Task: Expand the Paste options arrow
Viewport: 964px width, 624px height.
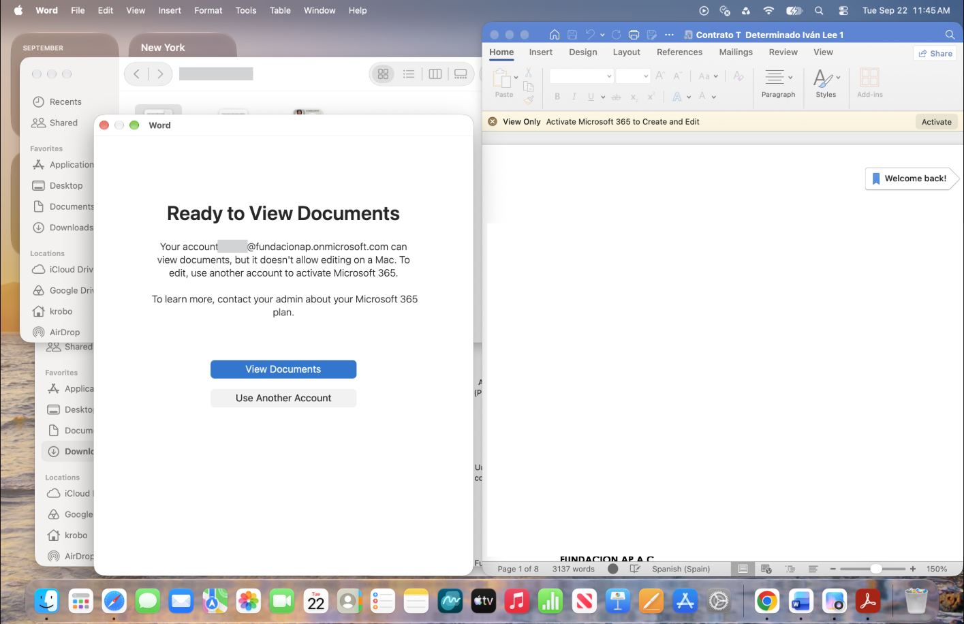Action: click(x=516, y=78)
